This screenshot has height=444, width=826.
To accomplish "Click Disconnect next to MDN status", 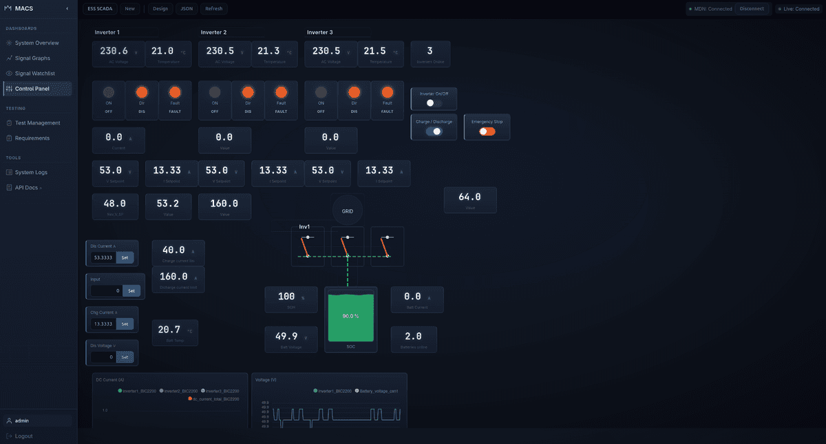I will tap(752, 9).
